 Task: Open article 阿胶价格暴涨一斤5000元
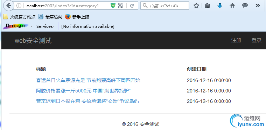(x=83, y=91)
